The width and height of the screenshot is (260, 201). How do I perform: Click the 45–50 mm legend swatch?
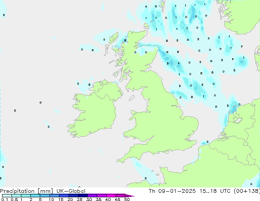click(121, 196)
